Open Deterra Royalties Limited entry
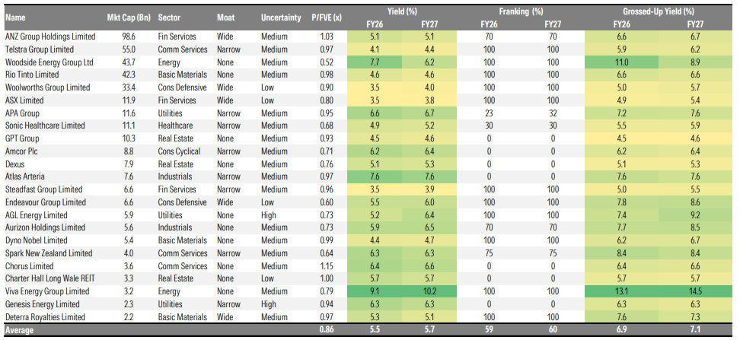740x340 pixels. click(x=46, y=316)
